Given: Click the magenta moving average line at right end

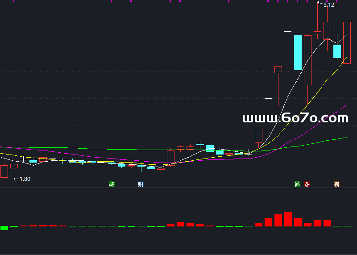Looking at the screenshot, I should [345, 106].
